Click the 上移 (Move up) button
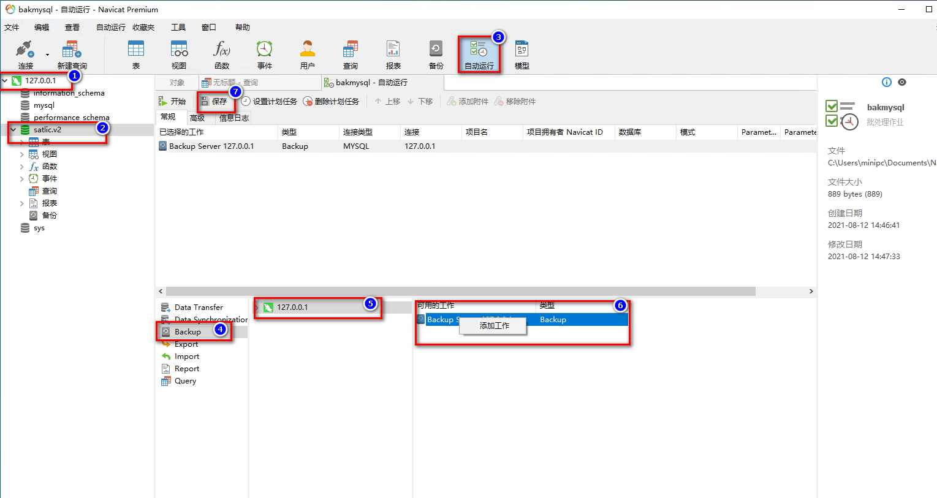 pyautogui.click(x=387, y=101)
